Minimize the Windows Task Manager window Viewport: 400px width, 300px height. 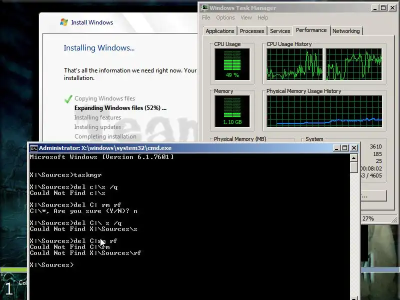pyautogui.click(x=374, y=8)
